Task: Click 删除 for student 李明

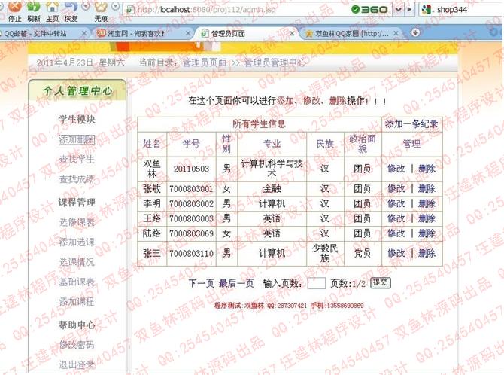Action: click(x=427, y=203)
